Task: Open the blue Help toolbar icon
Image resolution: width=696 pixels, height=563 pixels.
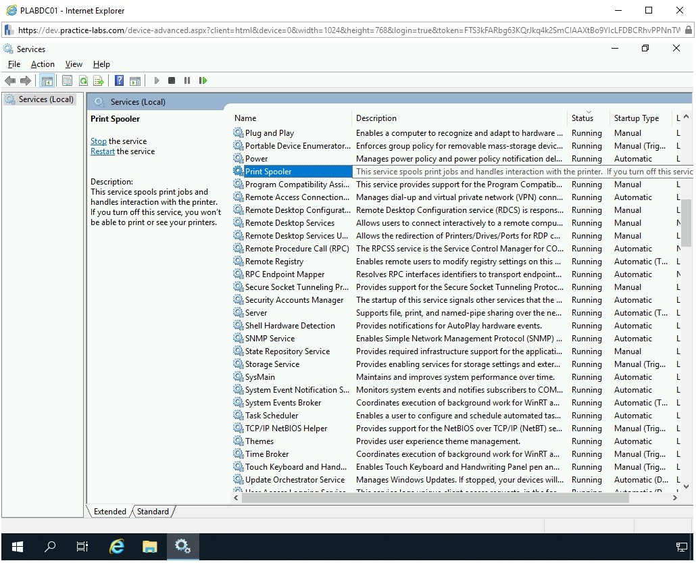Action: [119, 80]
